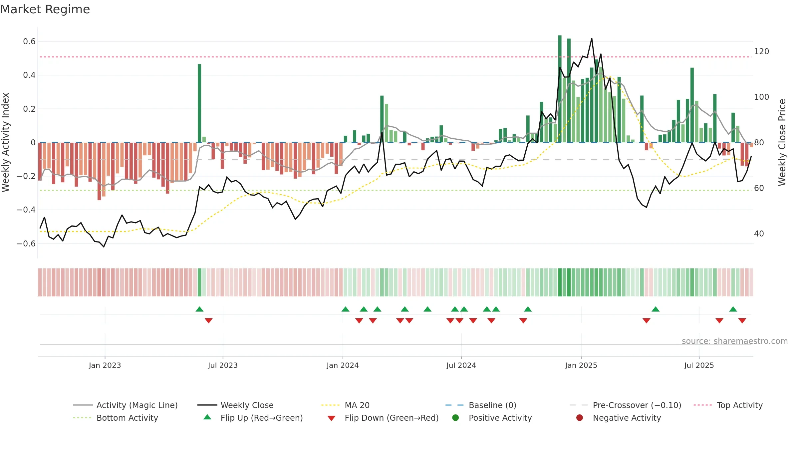The image size is (799, 449).
Task: Click the tallest green activity bar before Jan 2025
Action: pyautogui.click(x=560, y=89)
